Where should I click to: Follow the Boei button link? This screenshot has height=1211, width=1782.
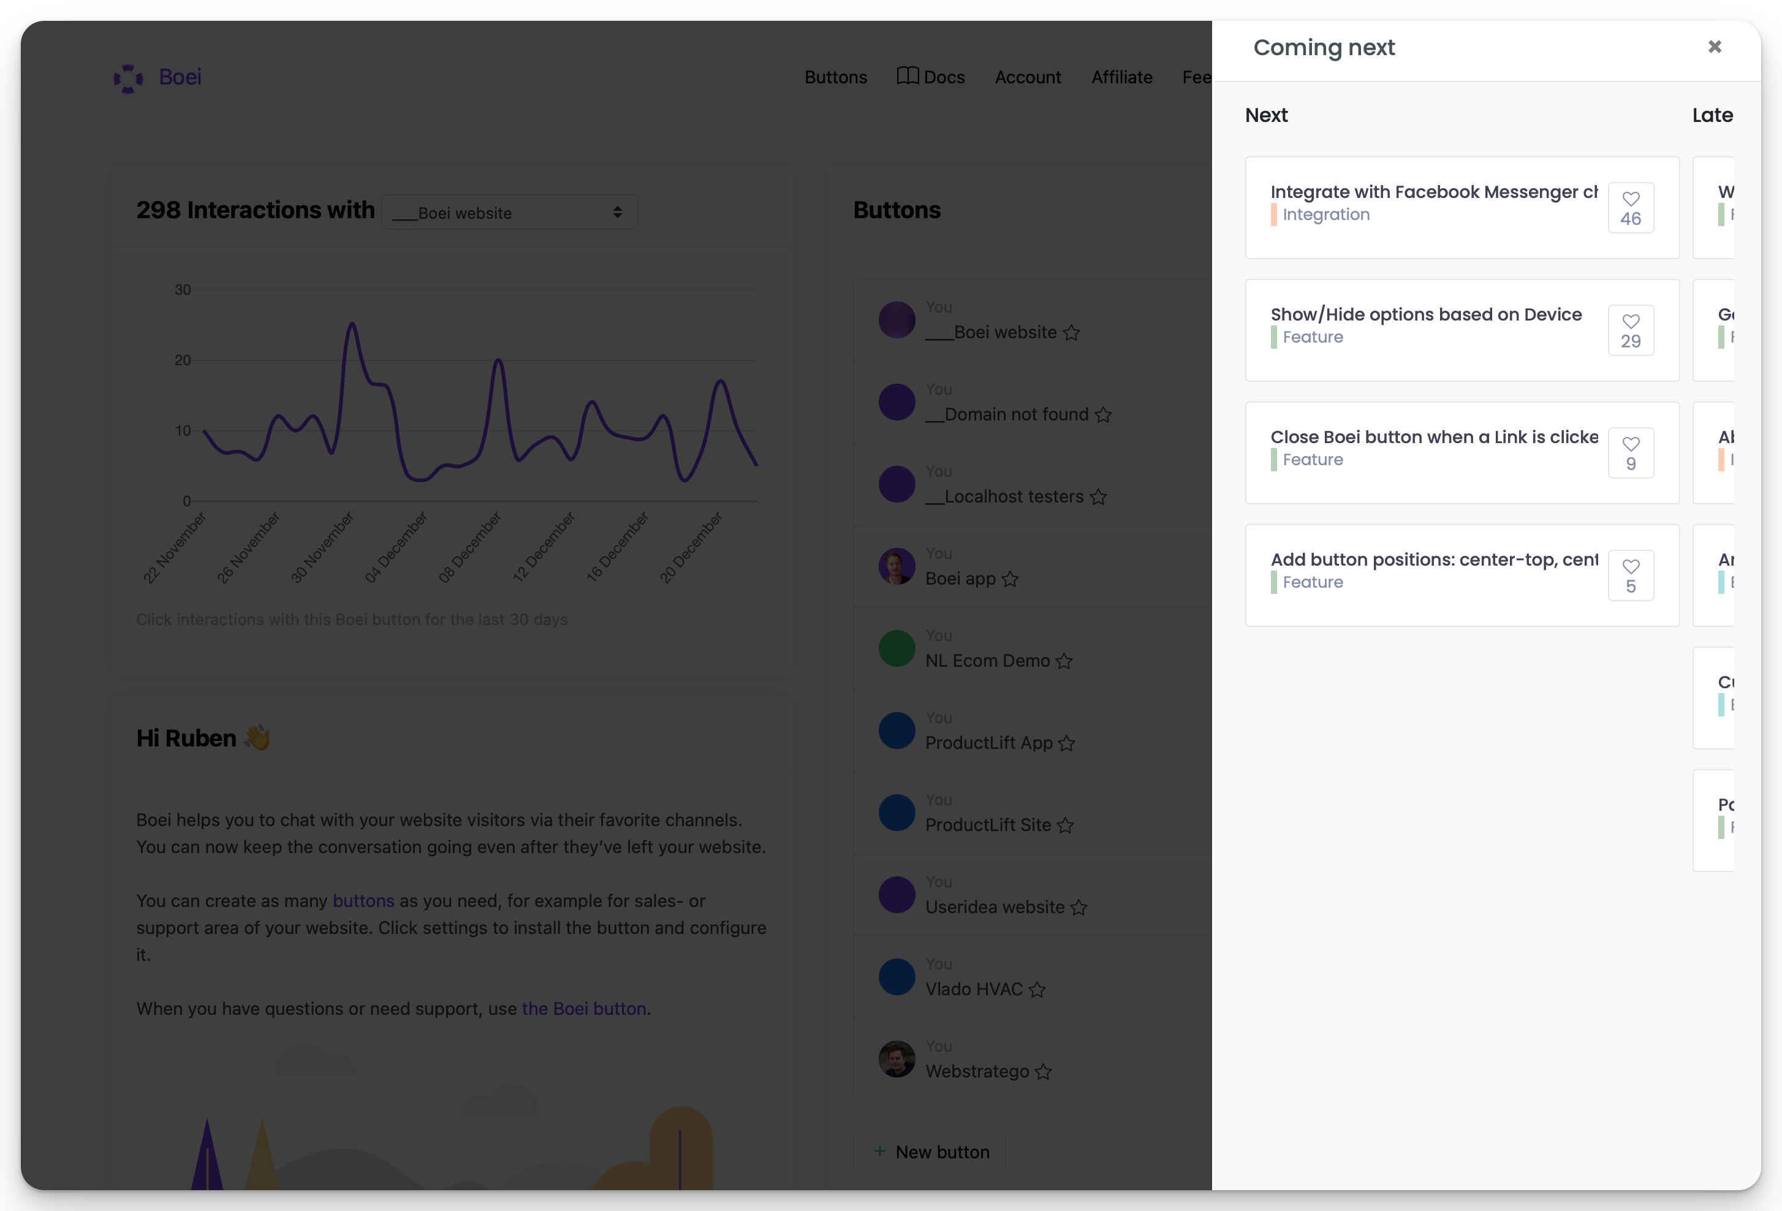(x=583, y=1009)
